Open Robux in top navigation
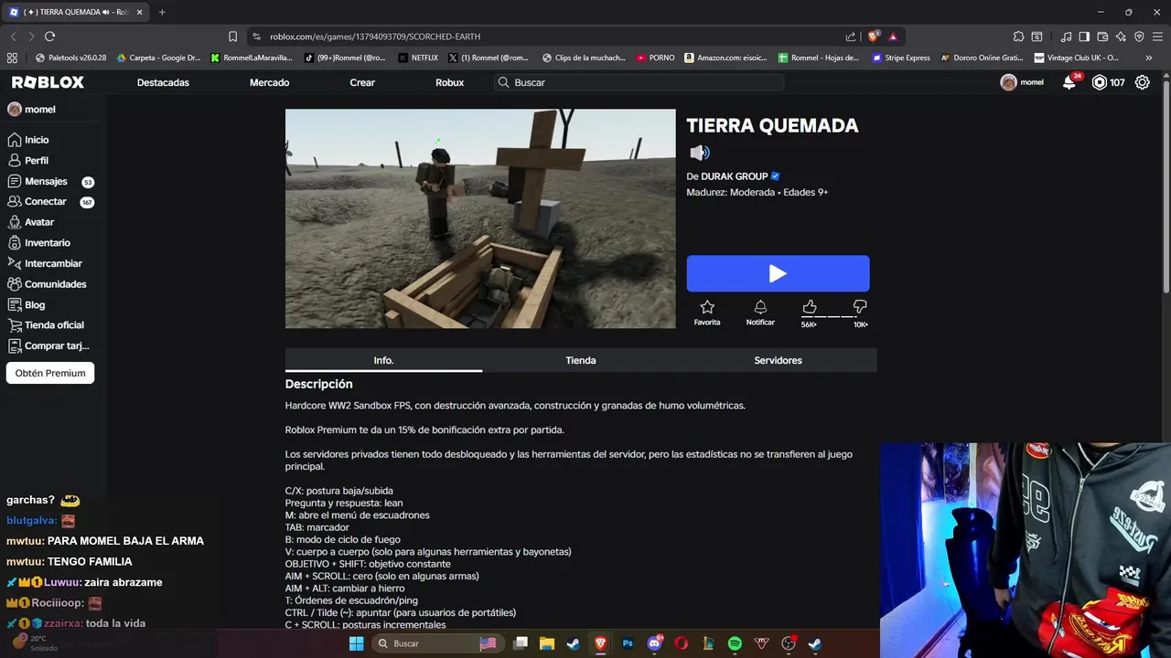Screen dimensions: 1171x658 [449, 82]
